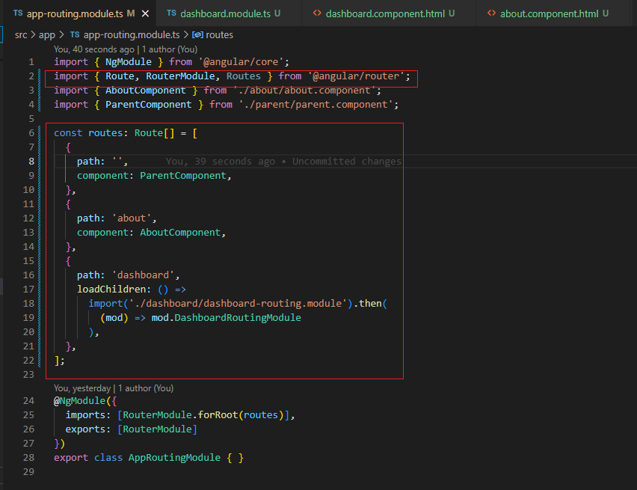Click the AppRoutingModule class name

[x=174, y=457]
